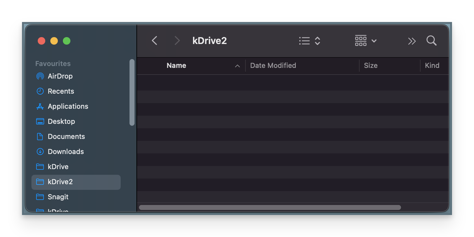The height and width of the screenshot is (237, 474).
Task: Start a search in the Finder window
Action: (431, 41)
